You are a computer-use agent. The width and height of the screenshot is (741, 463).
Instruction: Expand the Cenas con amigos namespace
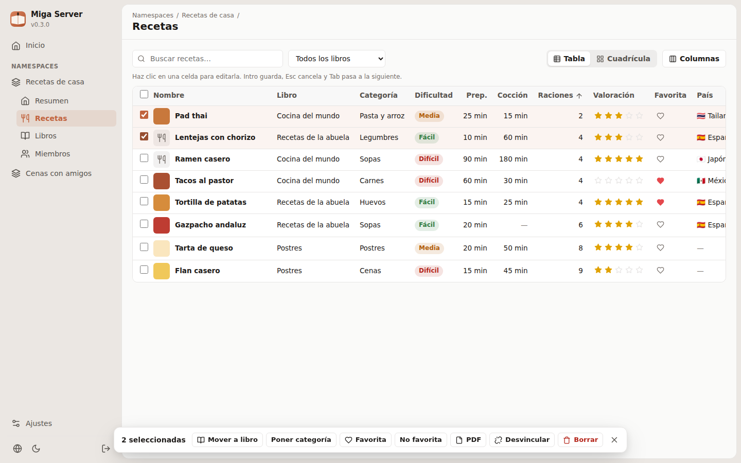62,173
